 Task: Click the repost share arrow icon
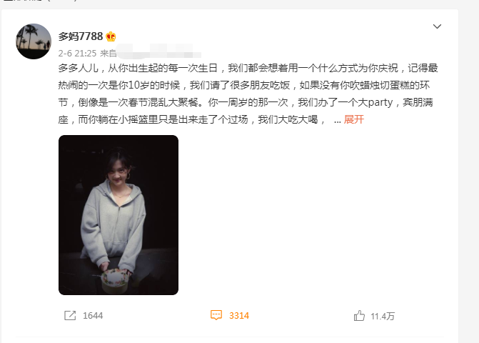pyautogui.click(x=70, y=315)
